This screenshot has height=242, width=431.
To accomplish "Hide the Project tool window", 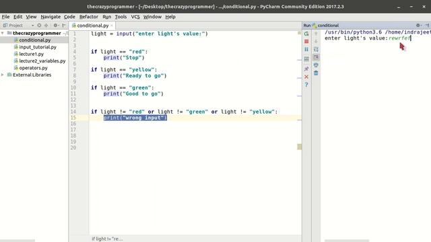I will [64, 26].
